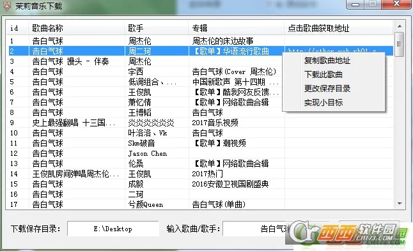The image size is (413, 251).
Task: Select song 王俊凯房间弹唱周杰伦...
Action: (x=75, y=174)
